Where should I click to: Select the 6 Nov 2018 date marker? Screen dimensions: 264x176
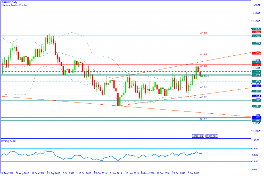(116, 173)
